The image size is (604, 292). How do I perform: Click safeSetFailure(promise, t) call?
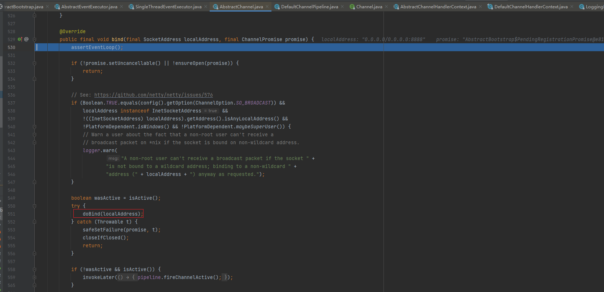tap(120, 230)
